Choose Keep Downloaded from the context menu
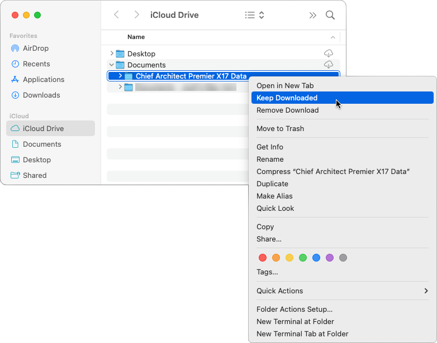 click(342, 98)
